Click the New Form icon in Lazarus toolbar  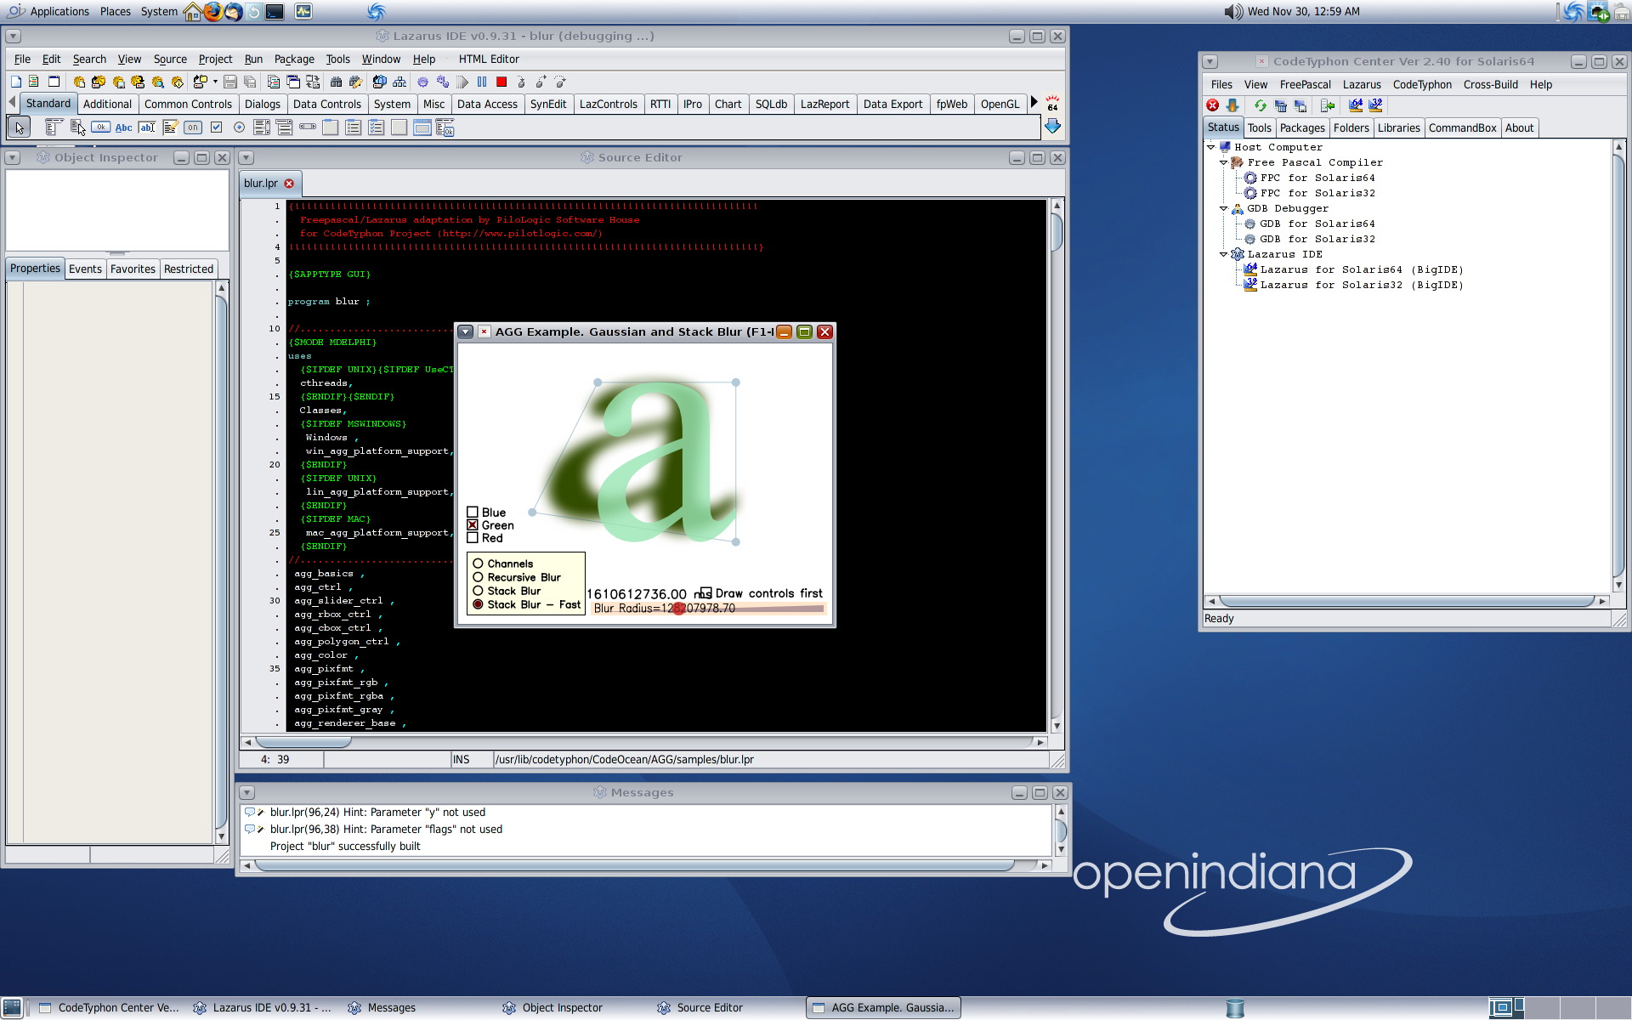point(54,82)
